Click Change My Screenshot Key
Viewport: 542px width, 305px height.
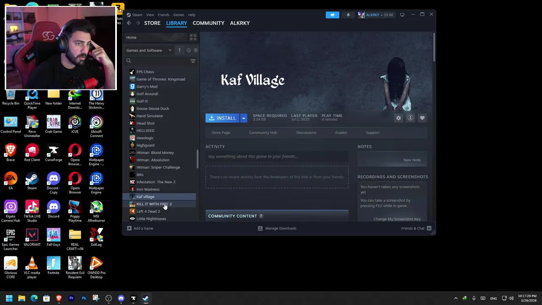coord(397,219)
